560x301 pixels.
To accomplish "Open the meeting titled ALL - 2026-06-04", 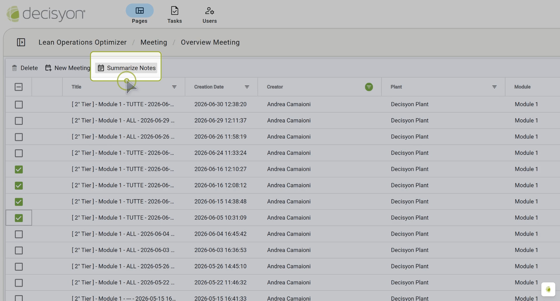I will [123, 234].
